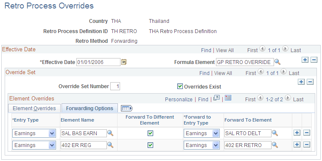Click the Effective Date input field

click(98, 62)
